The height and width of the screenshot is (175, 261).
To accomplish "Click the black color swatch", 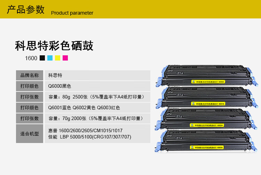I will [x=42, y=58].
